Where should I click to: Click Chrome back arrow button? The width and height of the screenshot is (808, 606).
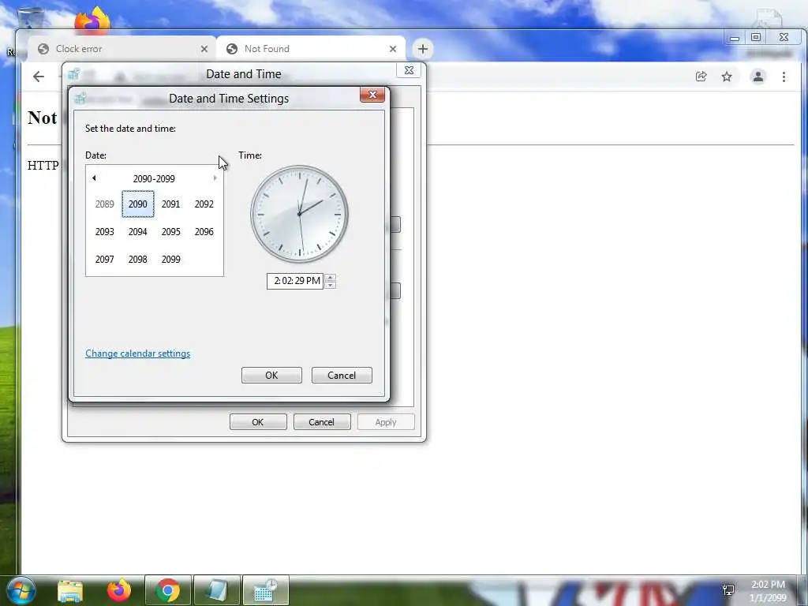(39, 77)
